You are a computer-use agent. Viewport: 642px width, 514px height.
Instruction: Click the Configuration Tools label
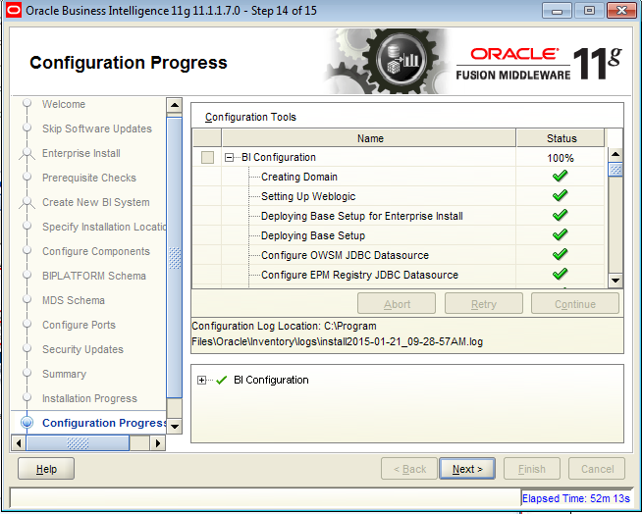[250, 117]
